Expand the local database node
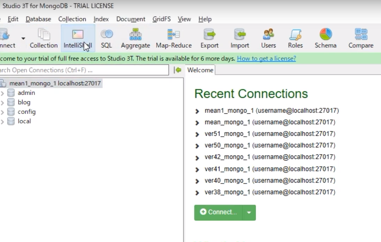This screenshot has width=381, height=242. tap(2, 122)
